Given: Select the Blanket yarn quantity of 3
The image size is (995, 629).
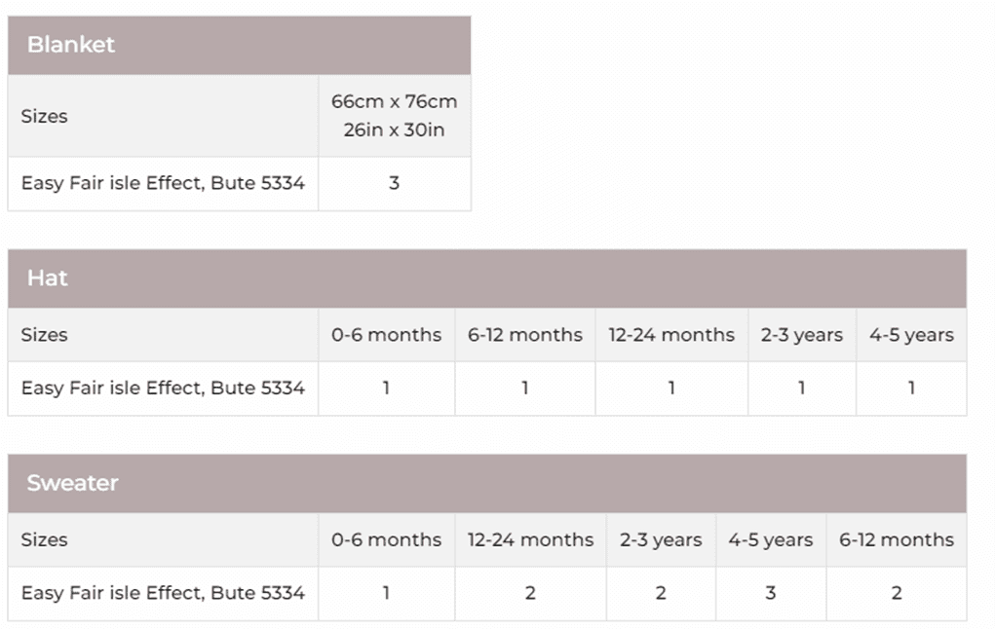Looking at the screenshot, I should 394,183.
